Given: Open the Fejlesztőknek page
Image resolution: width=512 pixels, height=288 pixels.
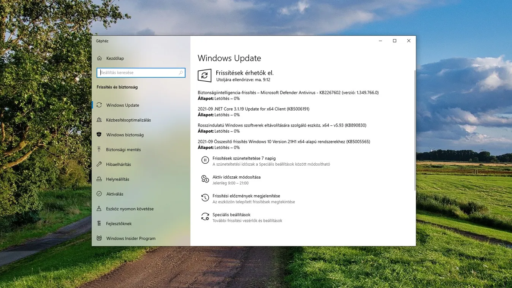Looking at the screenshot, I should click(141, 223).
